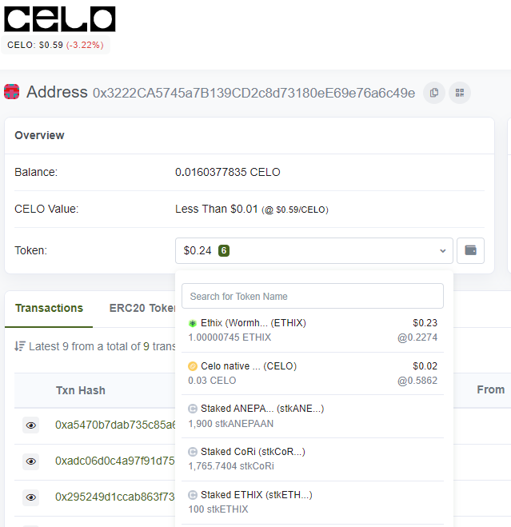Click the Celo logo
The image size is (511, 527).
pos(60,18)
